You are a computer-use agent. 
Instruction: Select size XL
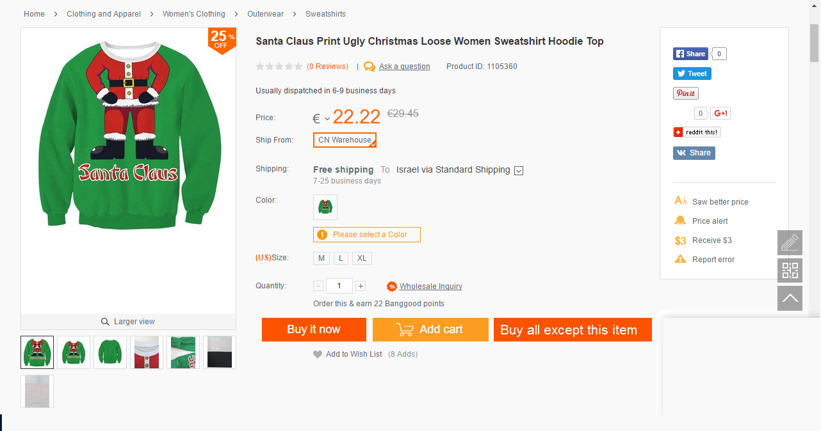[x=362, y=258]
